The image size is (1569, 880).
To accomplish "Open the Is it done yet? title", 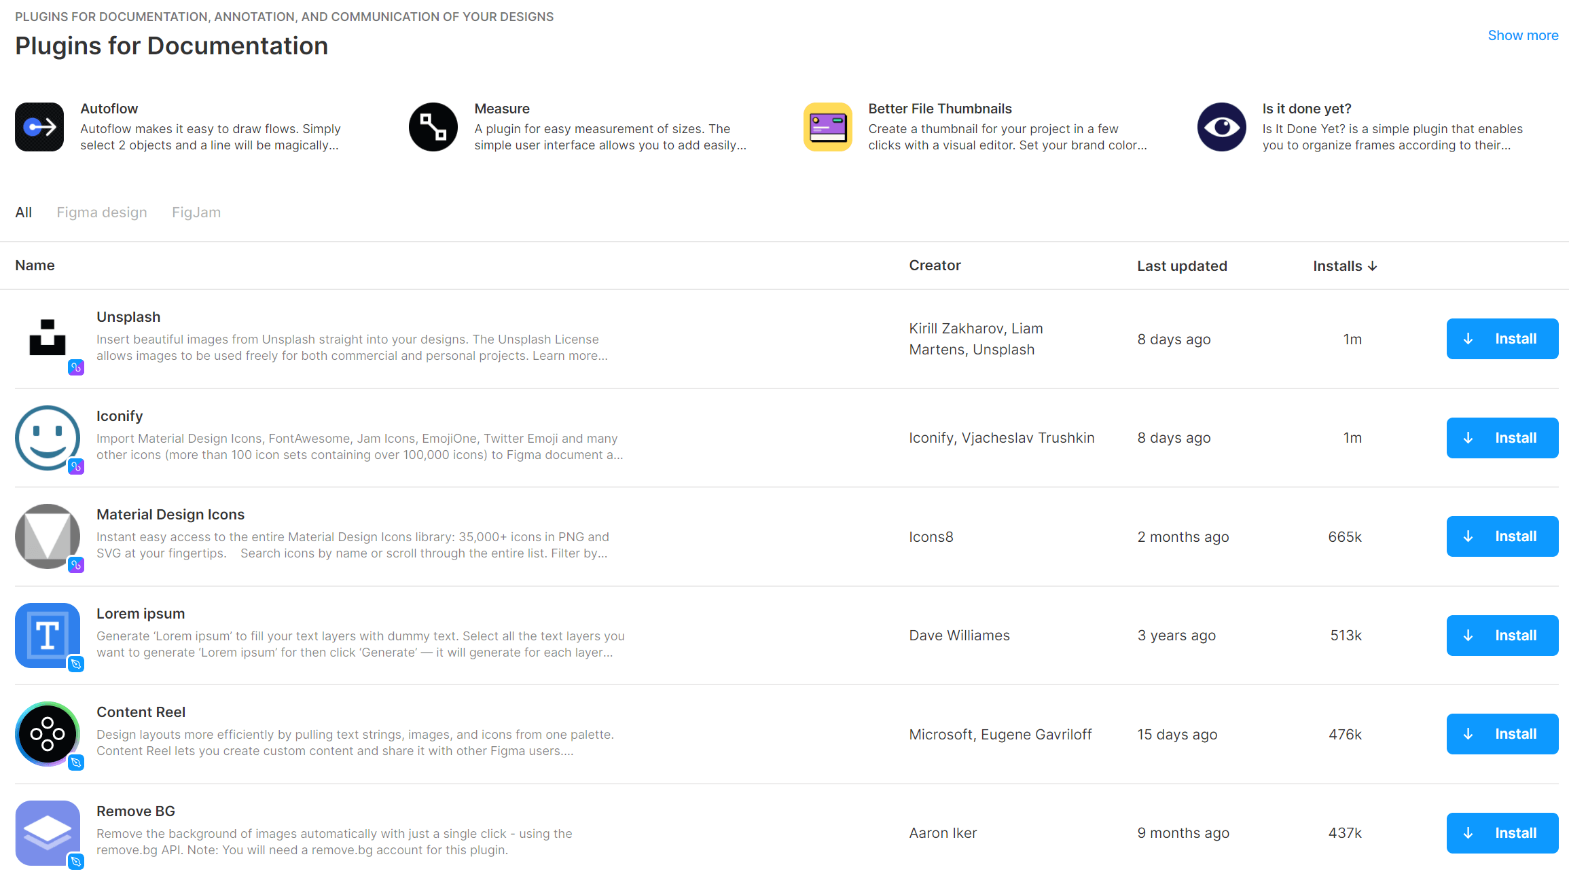I will (1307, 109).
